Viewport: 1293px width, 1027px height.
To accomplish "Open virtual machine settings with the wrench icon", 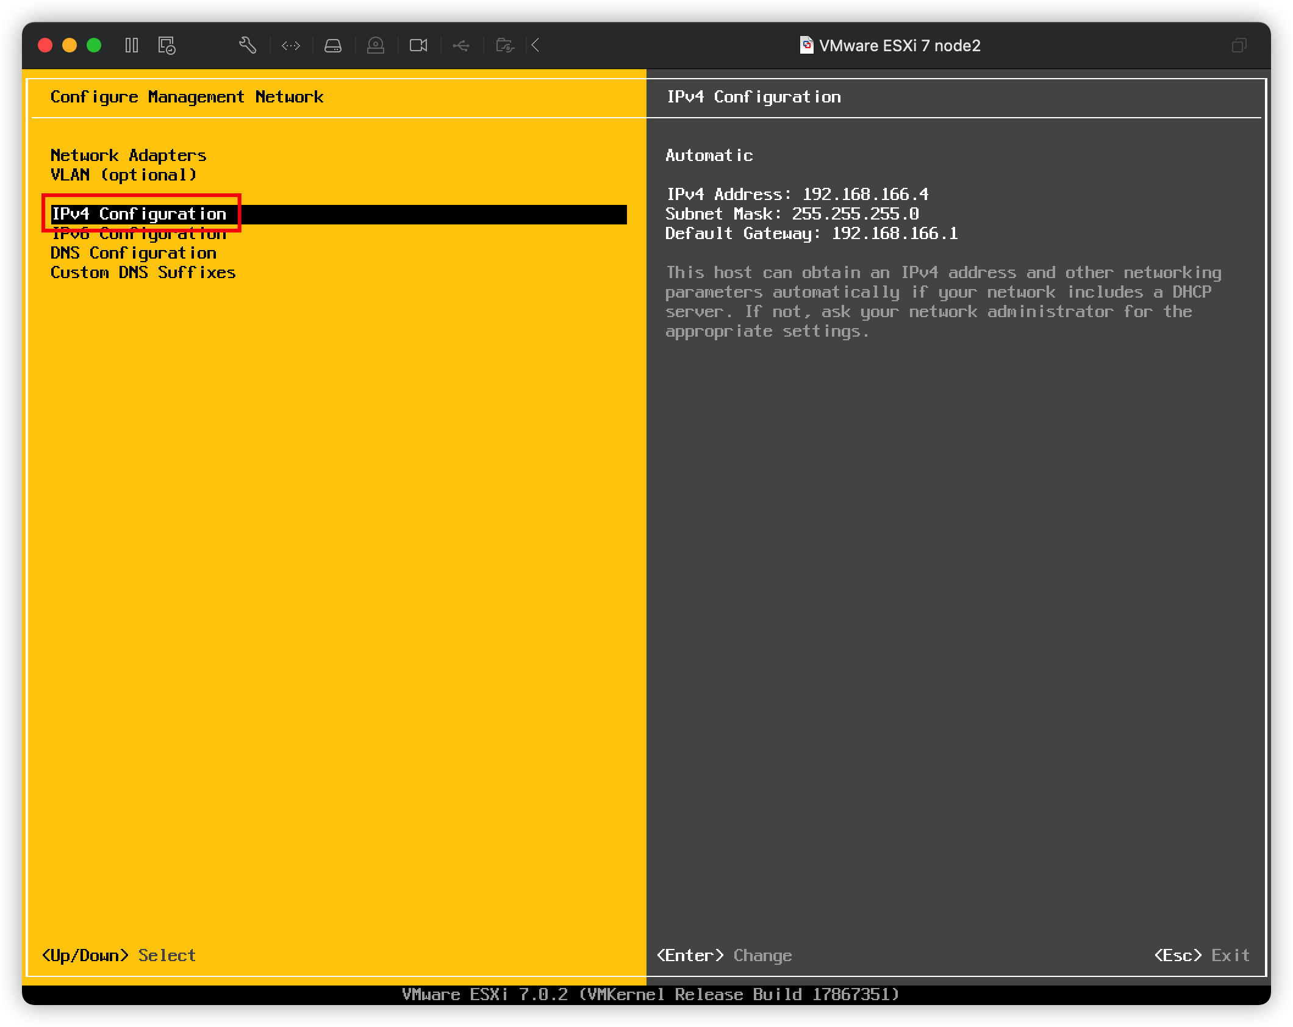I will [248, 45].
